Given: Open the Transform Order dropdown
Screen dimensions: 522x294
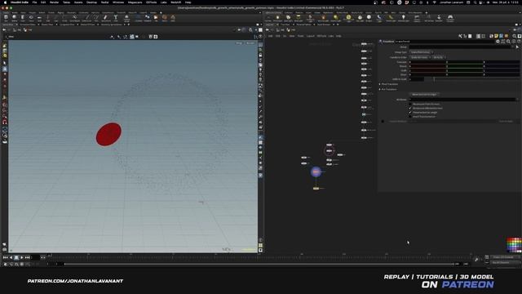Looking at the screenshot, I should pyautogui.click(x=420, y=57).
